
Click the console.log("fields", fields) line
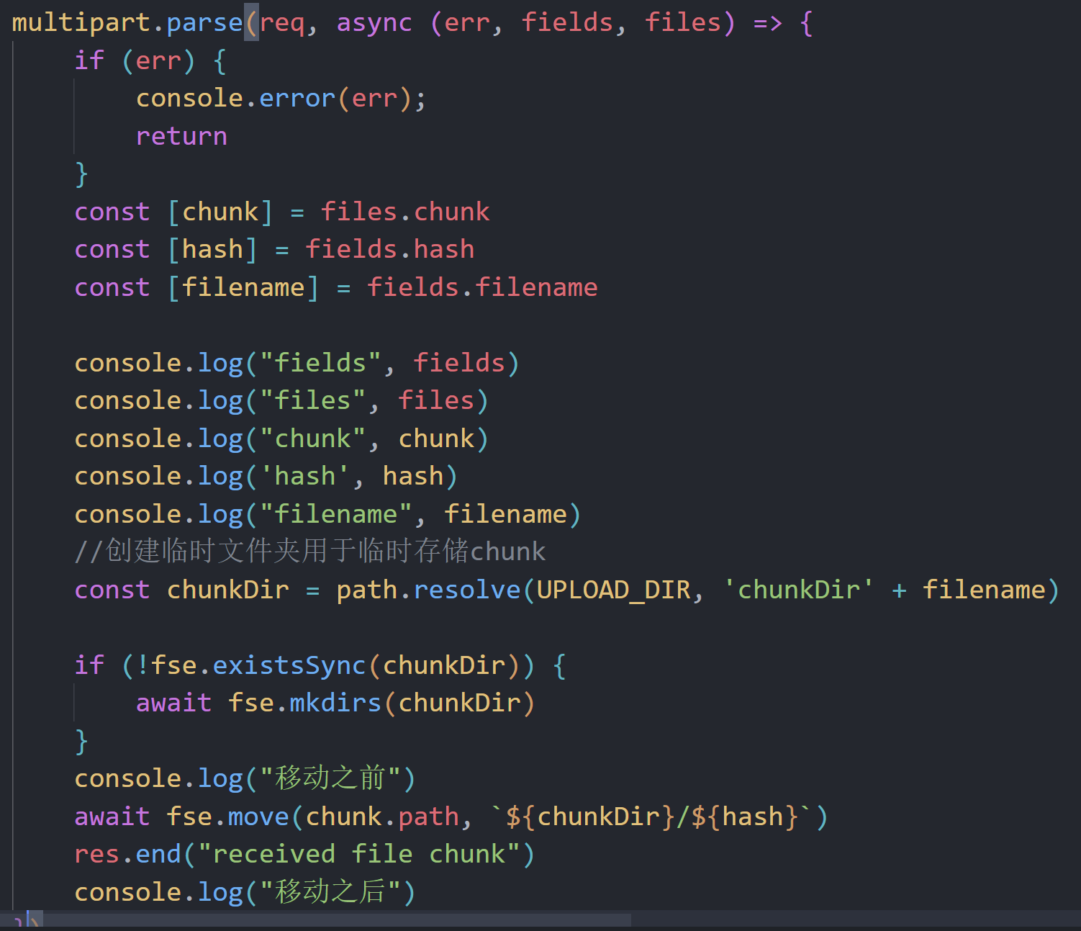[297, 363]
